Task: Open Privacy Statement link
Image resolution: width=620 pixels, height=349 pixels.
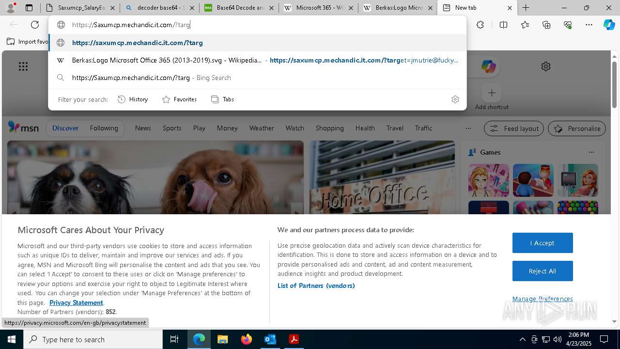Action: (x=76, y=302)
